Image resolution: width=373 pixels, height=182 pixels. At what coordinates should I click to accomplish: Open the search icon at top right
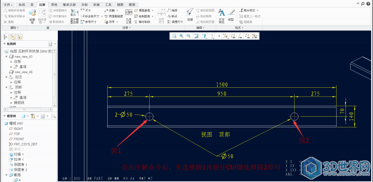(363, 4)
